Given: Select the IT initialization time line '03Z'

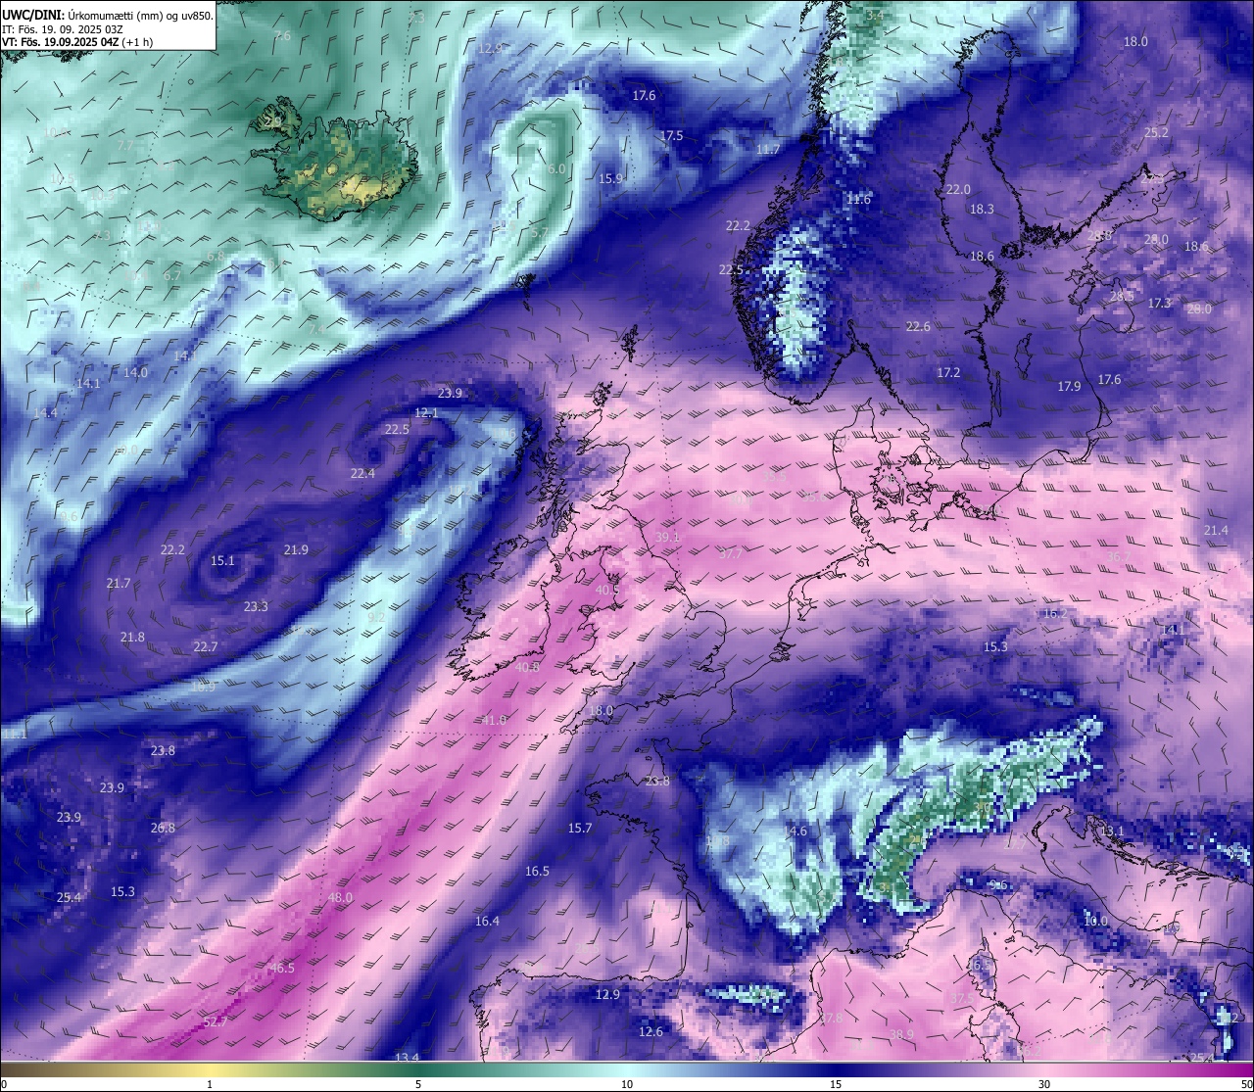Looking at the screenshot, I should click(x=63, y=29).
